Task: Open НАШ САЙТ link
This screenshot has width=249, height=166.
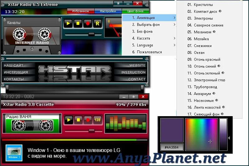Action: (x=13, y=65)
